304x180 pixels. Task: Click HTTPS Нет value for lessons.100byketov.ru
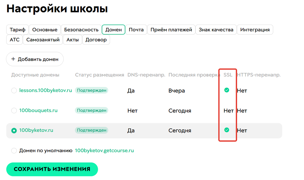tap(242, 91)
